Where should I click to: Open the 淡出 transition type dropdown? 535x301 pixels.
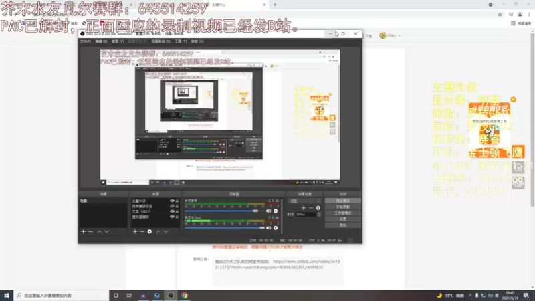[x=304, y=201]
